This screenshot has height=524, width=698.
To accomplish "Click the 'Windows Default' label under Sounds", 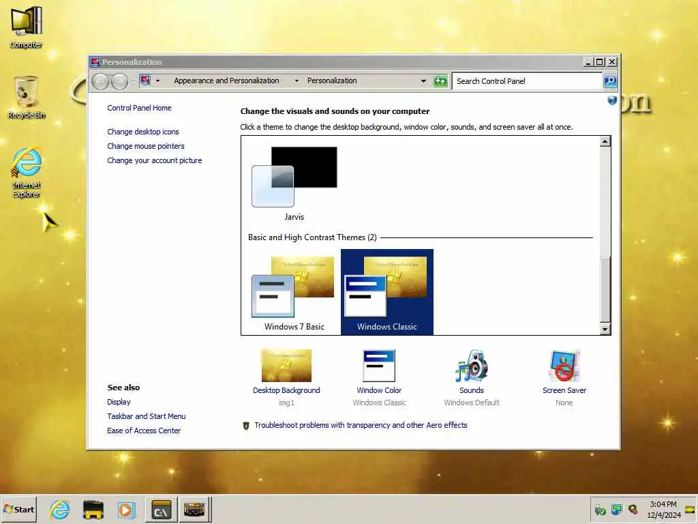I will pos(472,403).
